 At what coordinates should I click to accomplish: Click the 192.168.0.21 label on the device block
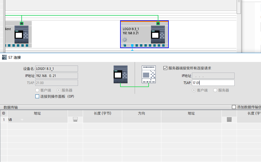pos(130,33)
